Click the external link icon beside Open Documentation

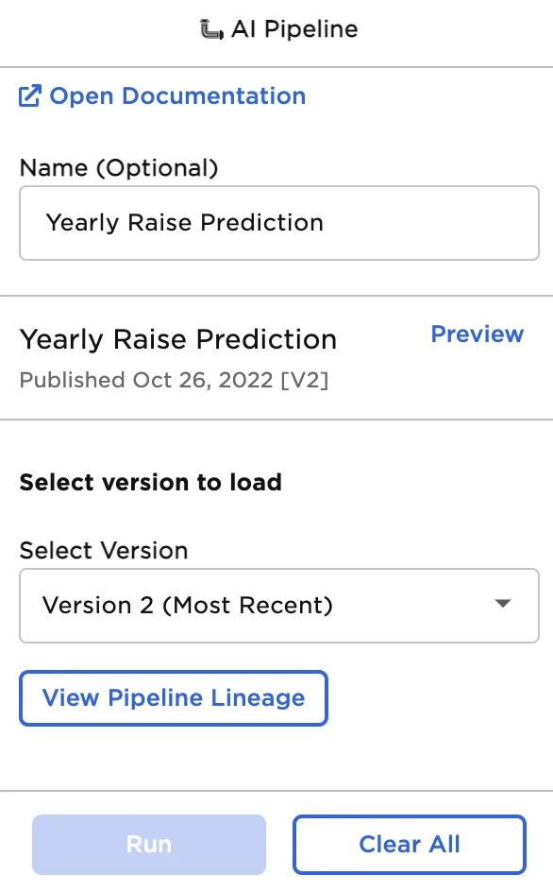(29, 95)
